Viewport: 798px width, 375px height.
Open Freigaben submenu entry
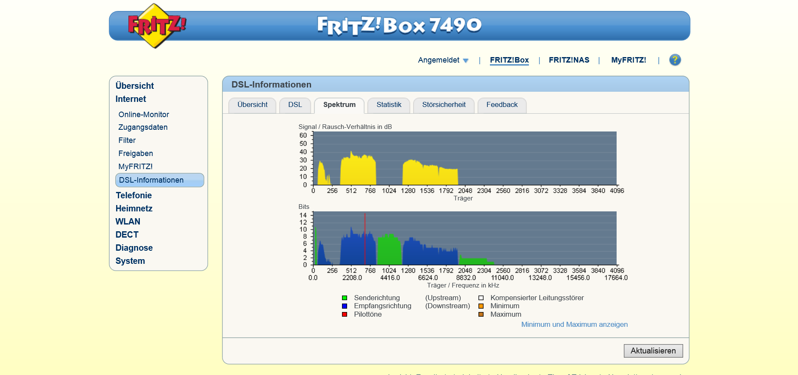tap(136, 153)
